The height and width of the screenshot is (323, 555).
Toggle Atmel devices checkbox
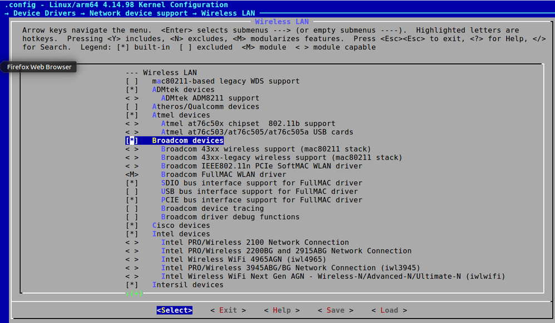132,115
